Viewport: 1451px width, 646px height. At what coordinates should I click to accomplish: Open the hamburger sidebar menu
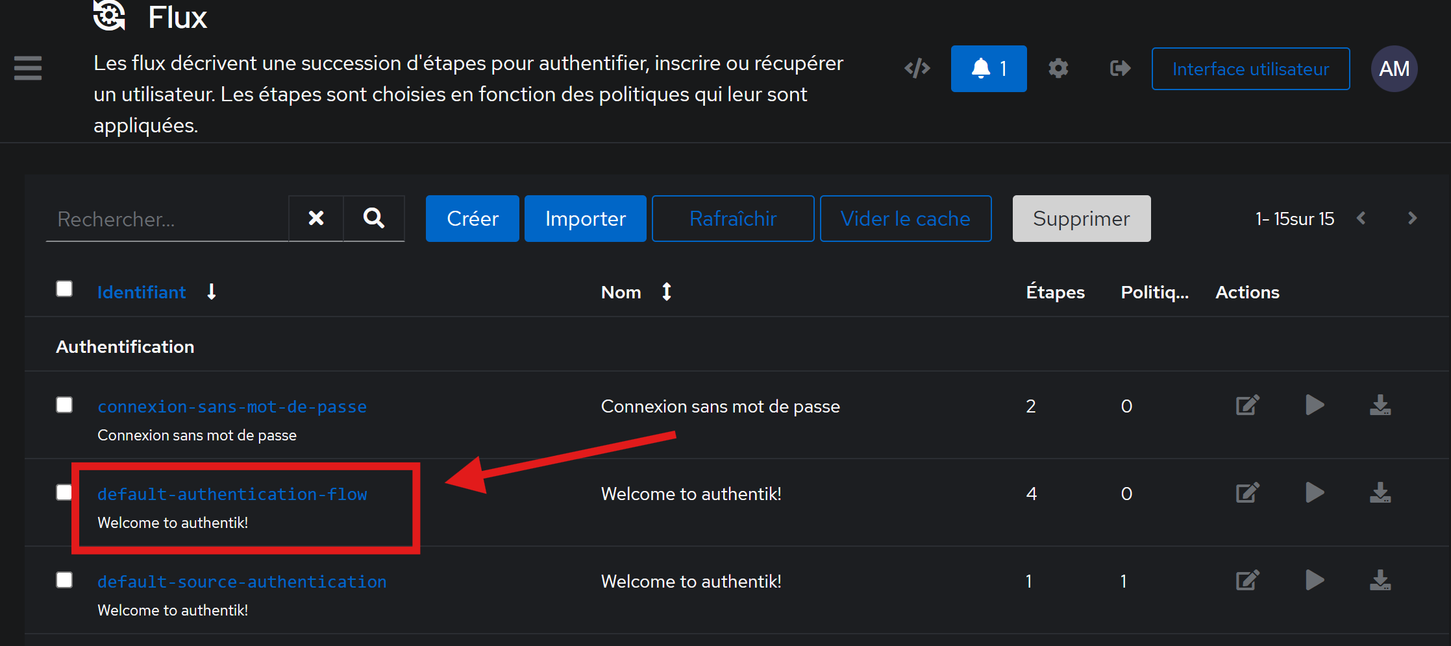(28, 68)
